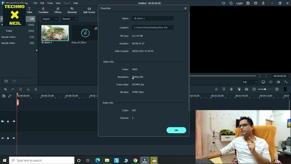Open the Transition tab
This screenshot has height=164, width=291.
43,10
